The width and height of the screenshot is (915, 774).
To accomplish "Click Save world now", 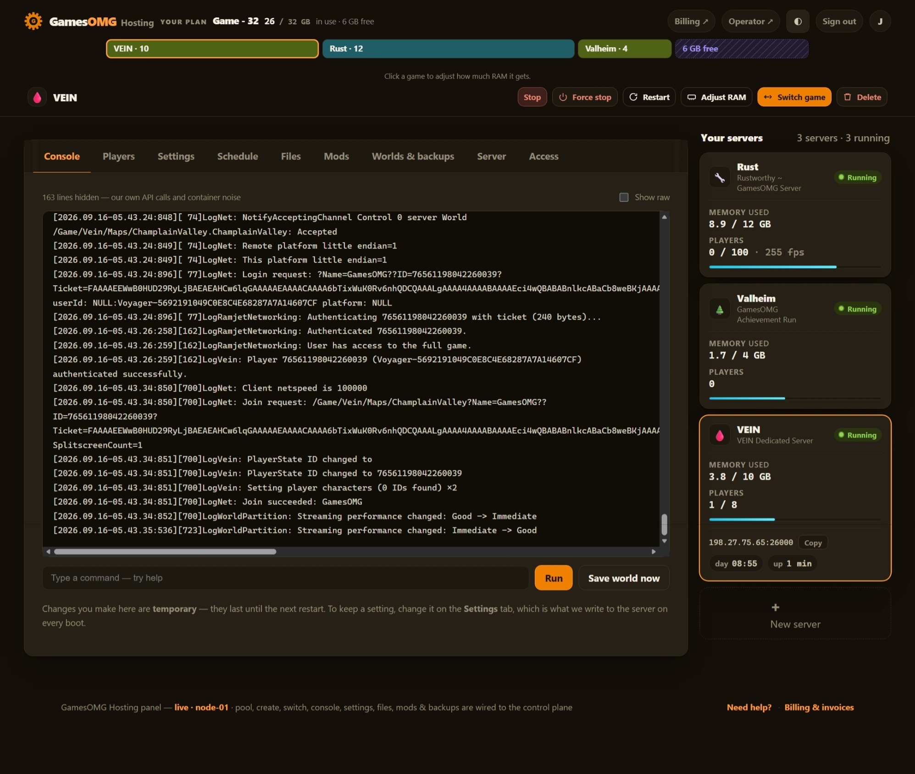I will (x=624, y=578).
